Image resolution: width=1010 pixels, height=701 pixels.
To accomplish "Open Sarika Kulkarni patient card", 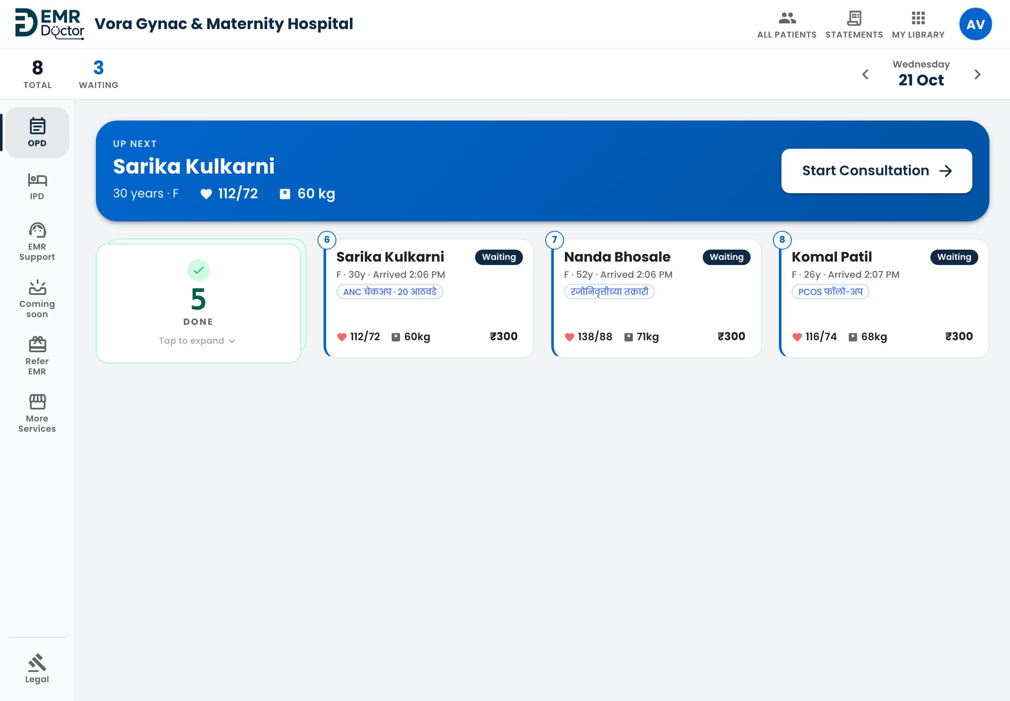I will click(x=429, y=298).
